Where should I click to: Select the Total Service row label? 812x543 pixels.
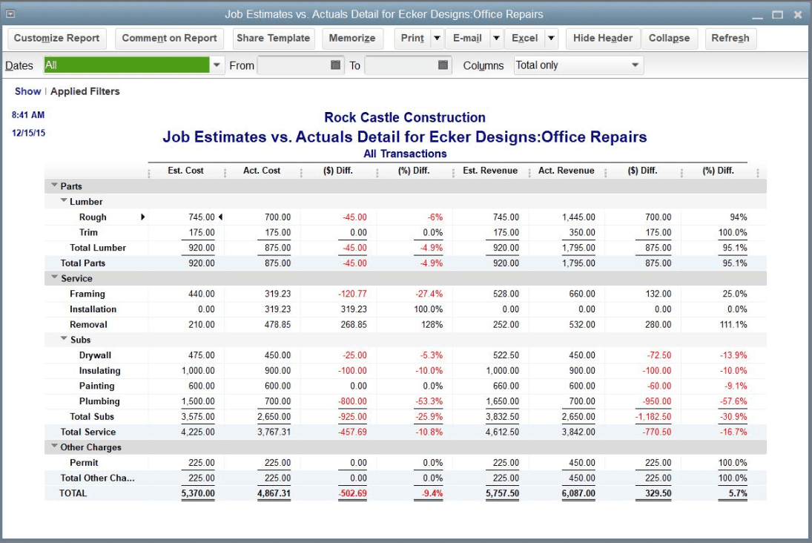click(x=88, y=432)
